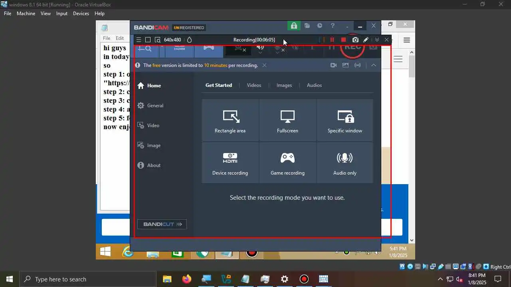Switch to the Videos tab
Viewport: 511px width, 287px height.
tap(254, 85)
